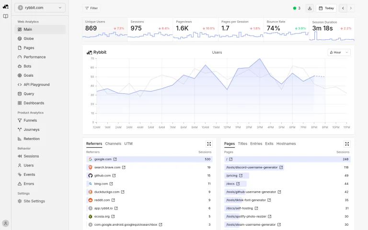This screenshot has width=368, height=230.
Task: Open Dashboards in sidebar
Action: point(40,103)
